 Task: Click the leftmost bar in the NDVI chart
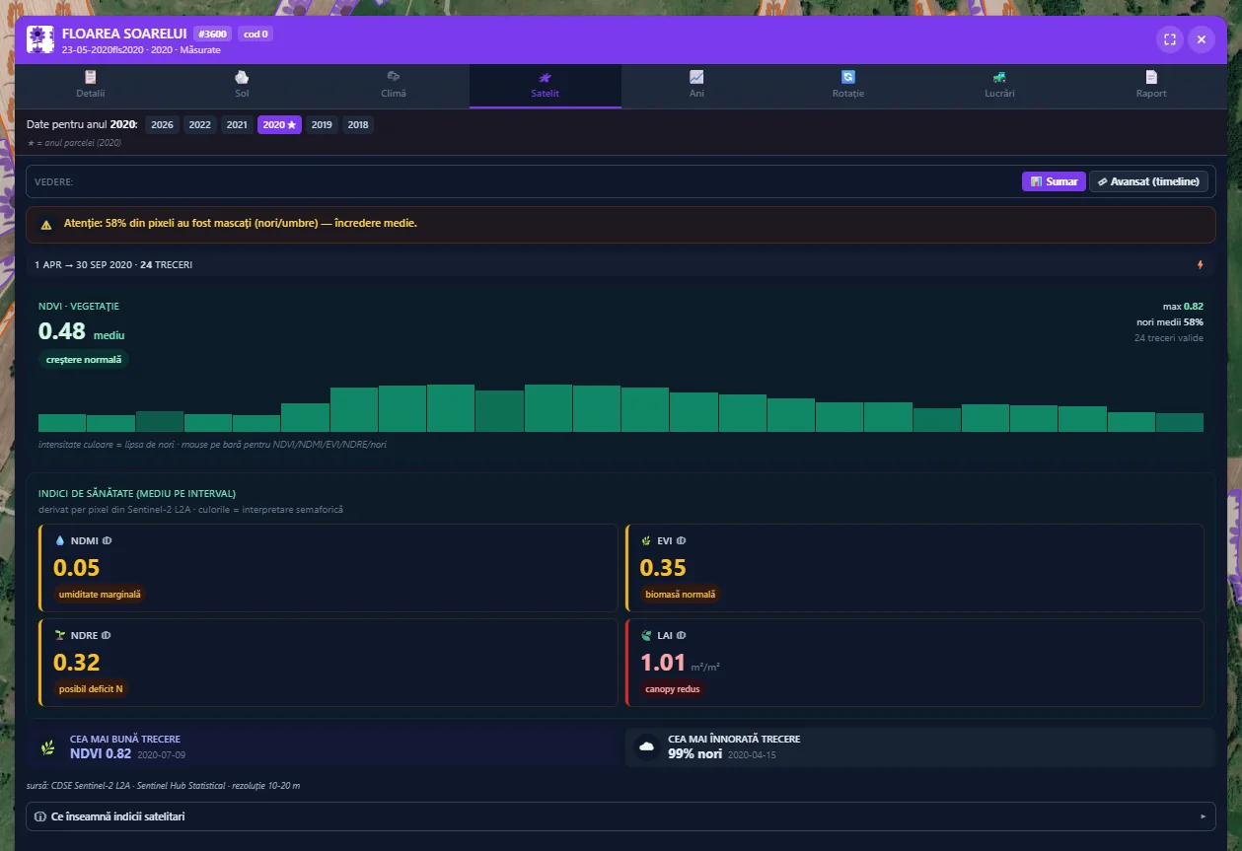pyautogui.click(x=62, y=423)
